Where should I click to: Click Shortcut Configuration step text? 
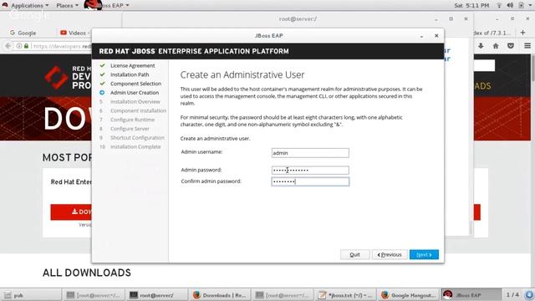click(137, 137)
